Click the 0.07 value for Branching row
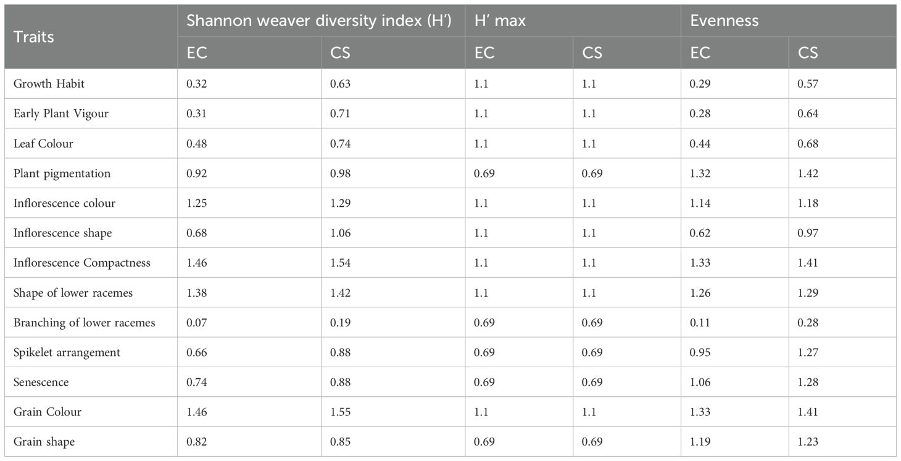The height and width of the screenshot is (461, 901). point(196,323)
